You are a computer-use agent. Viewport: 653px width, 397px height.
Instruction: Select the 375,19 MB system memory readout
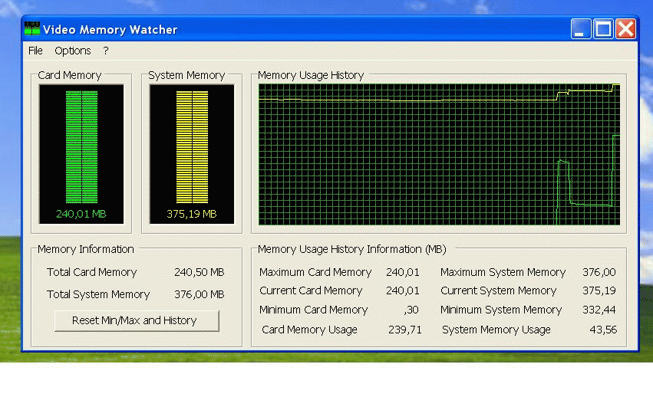coord(192,215)
